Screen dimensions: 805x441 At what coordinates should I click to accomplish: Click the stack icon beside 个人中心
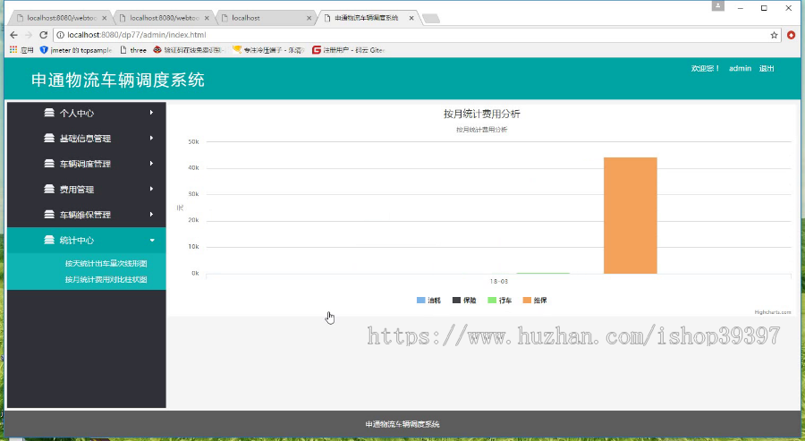[x=49, y=113]
